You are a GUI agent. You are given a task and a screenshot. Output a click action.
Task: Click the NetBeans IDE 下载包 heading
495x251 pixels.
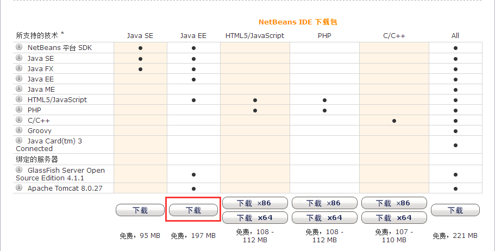pos(298,22)
